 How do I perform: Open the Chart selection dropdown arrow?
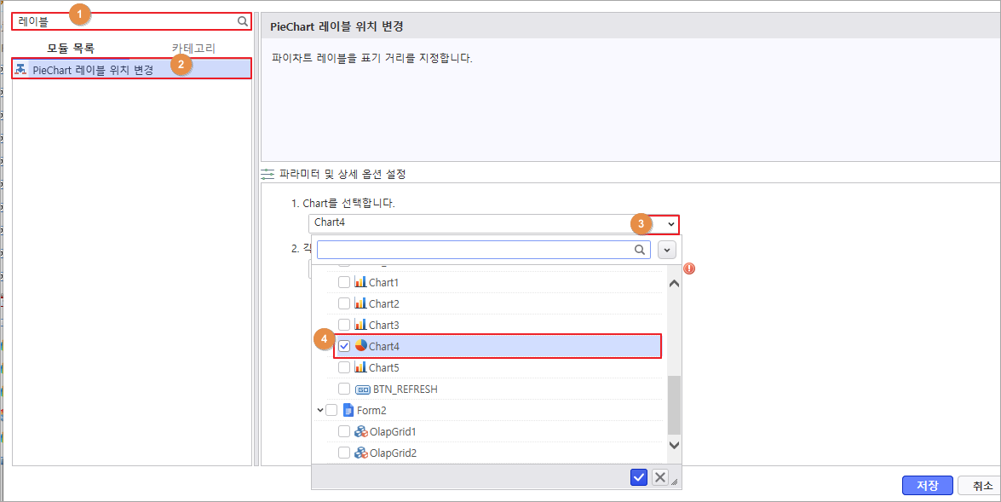(x=671, y=223)
